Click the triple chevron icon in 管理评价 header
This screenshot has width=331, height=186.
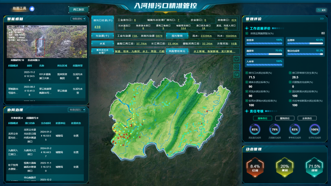[x=322, y=19]
